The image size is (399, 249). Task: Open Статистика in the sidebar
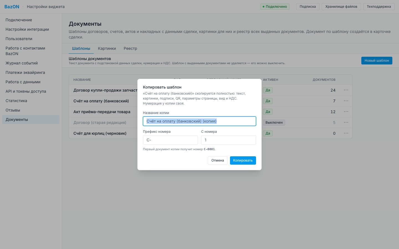[31, 101]
